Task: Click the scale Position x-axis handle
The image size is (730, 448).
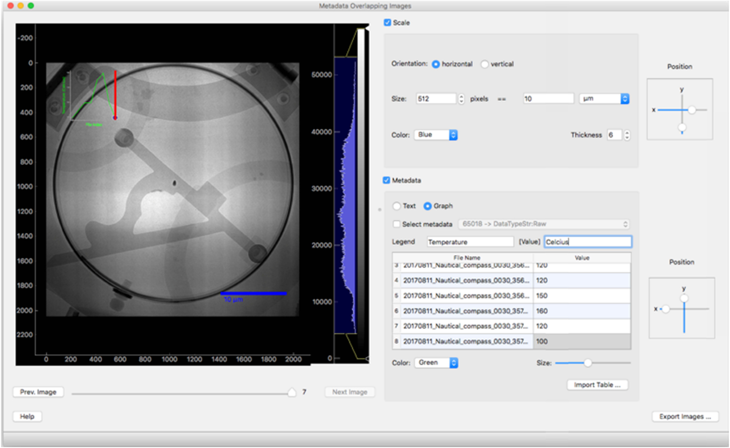Action: (692, 109)
